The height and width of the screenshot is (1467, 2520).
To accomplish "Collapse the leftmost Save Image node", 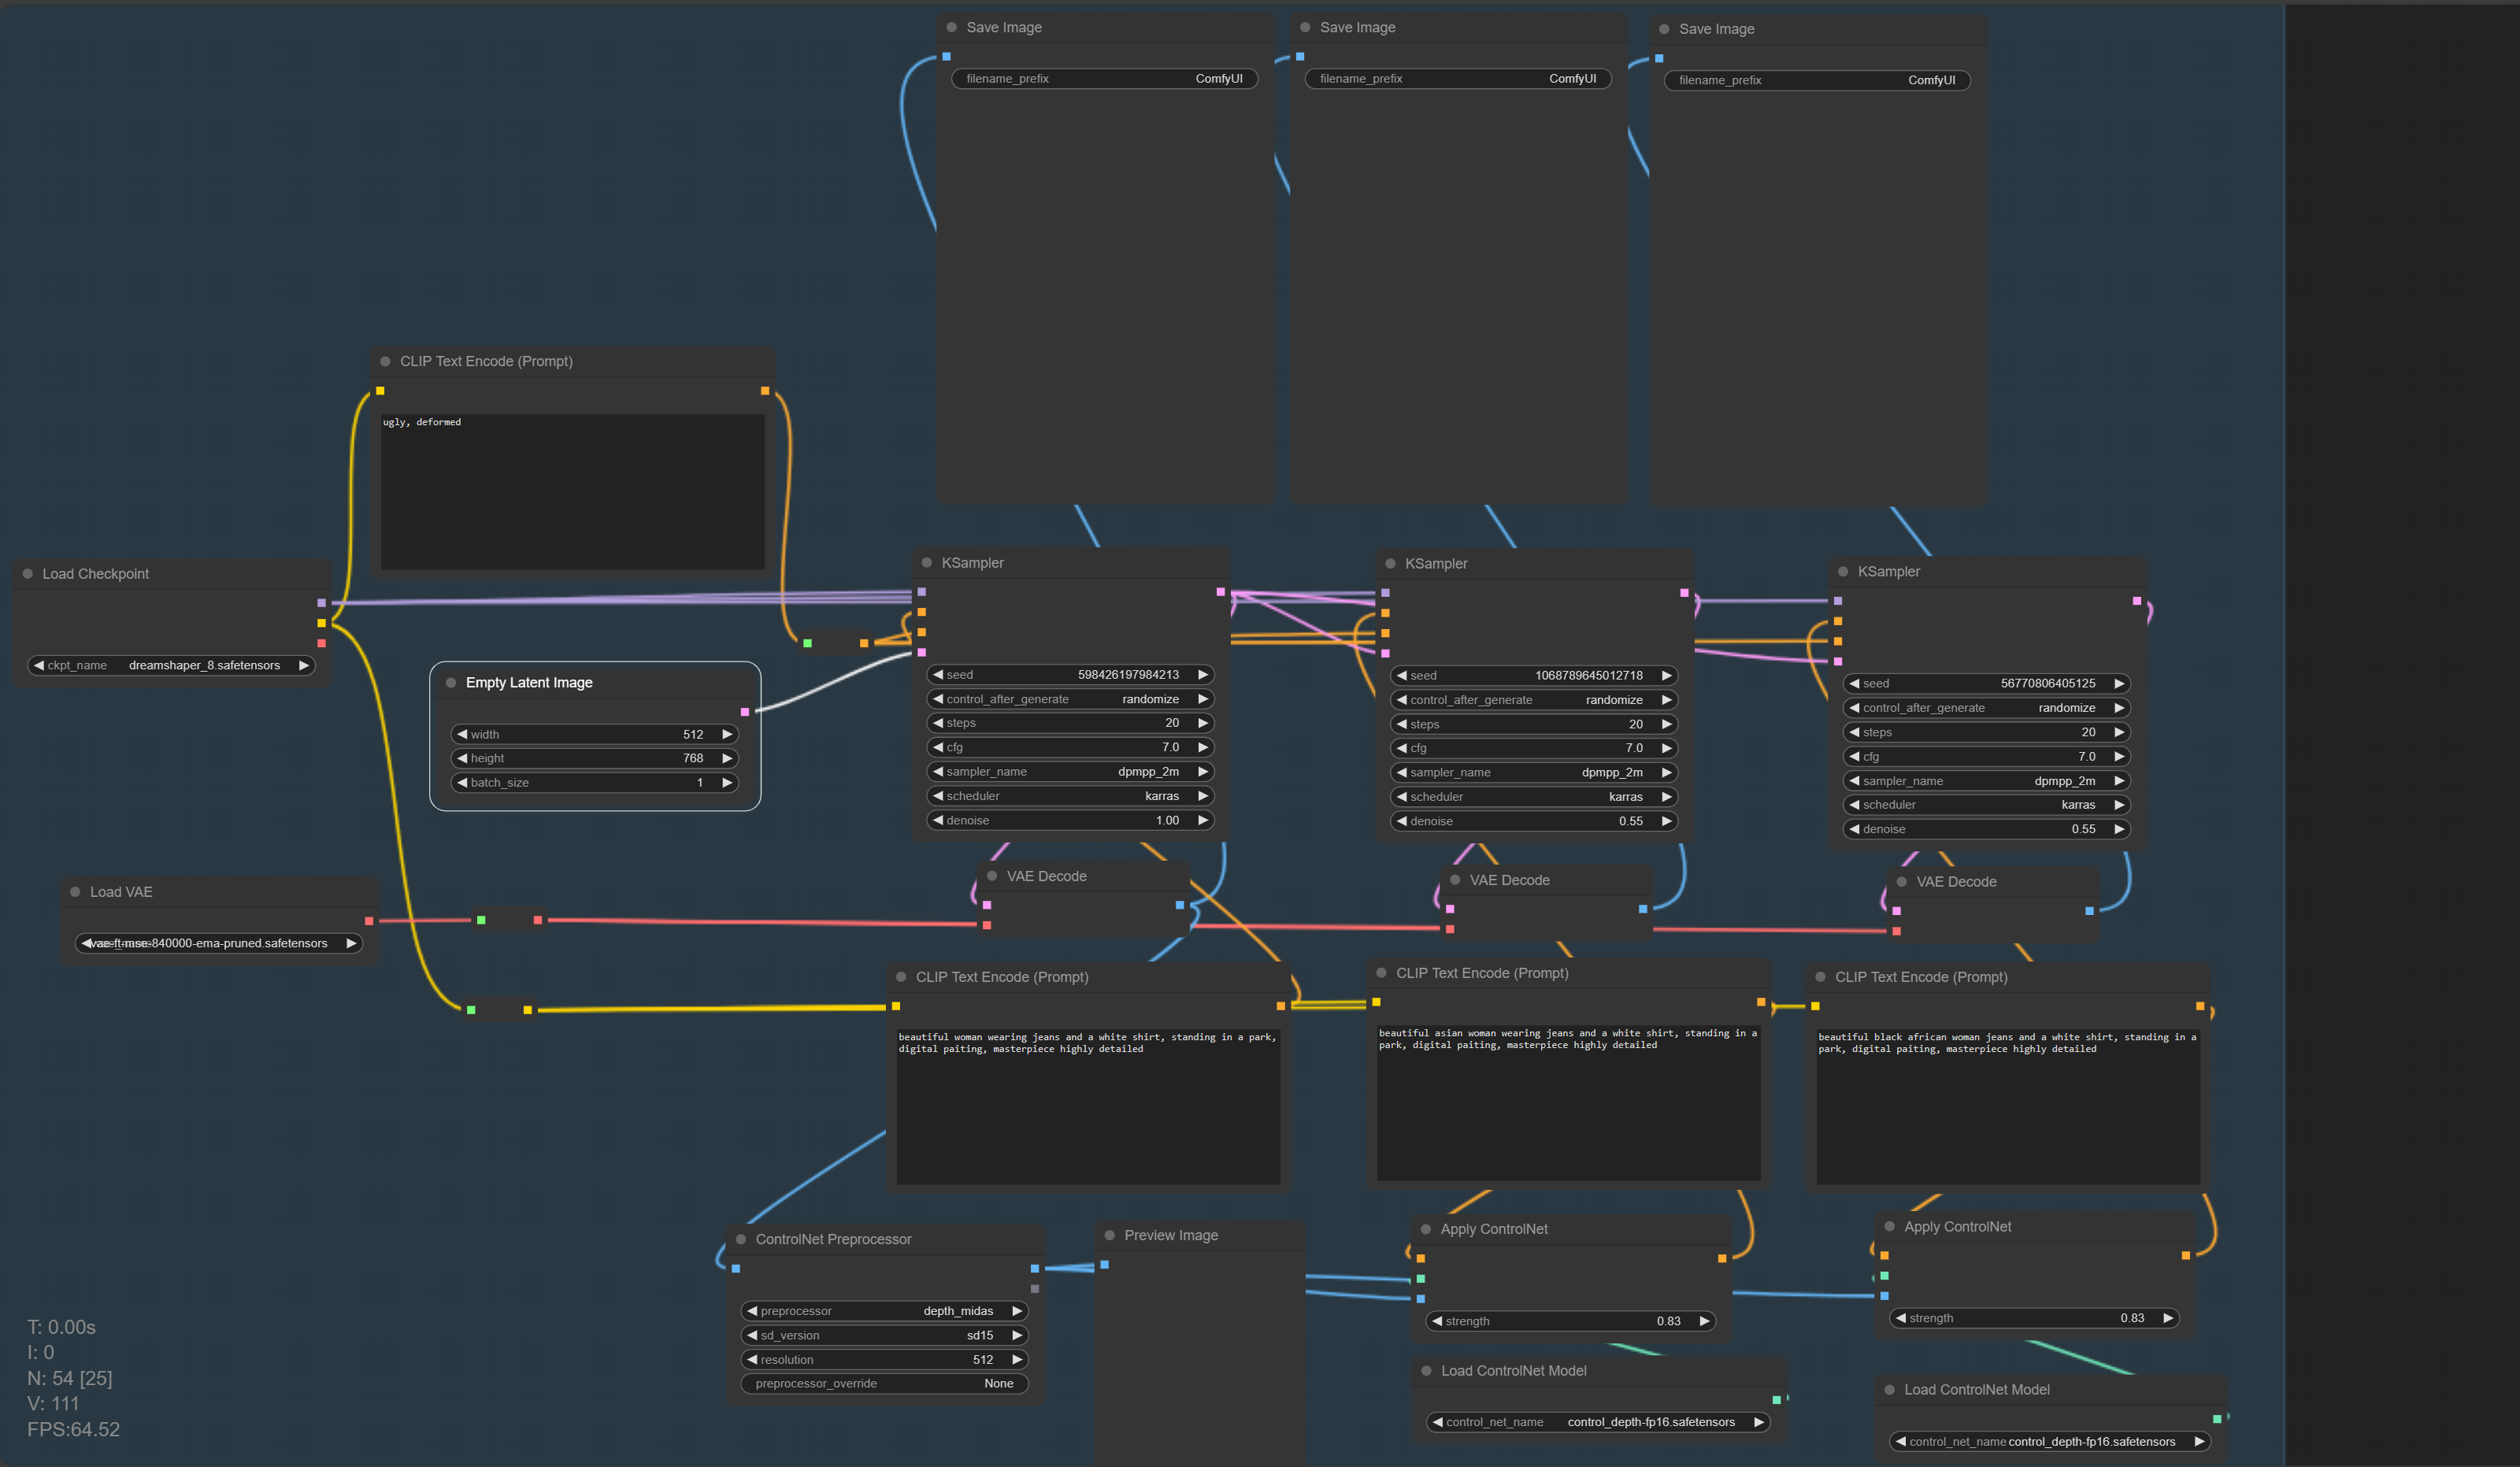I will pos(950,27).
